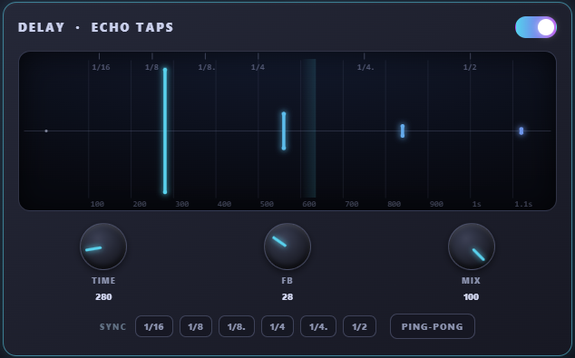The height and width of the screenshot is (358, 575).
Task: Enable PING-PONG mode
Action: coord(433,326)
